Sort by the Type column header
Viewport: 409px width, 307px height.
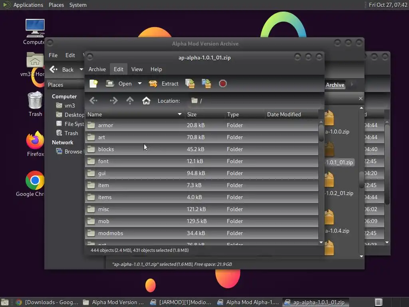coord(245,114)
